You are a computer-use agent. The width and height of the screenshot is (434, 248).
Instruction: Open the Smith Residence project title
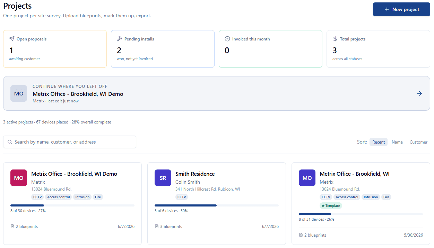(195, 174)
